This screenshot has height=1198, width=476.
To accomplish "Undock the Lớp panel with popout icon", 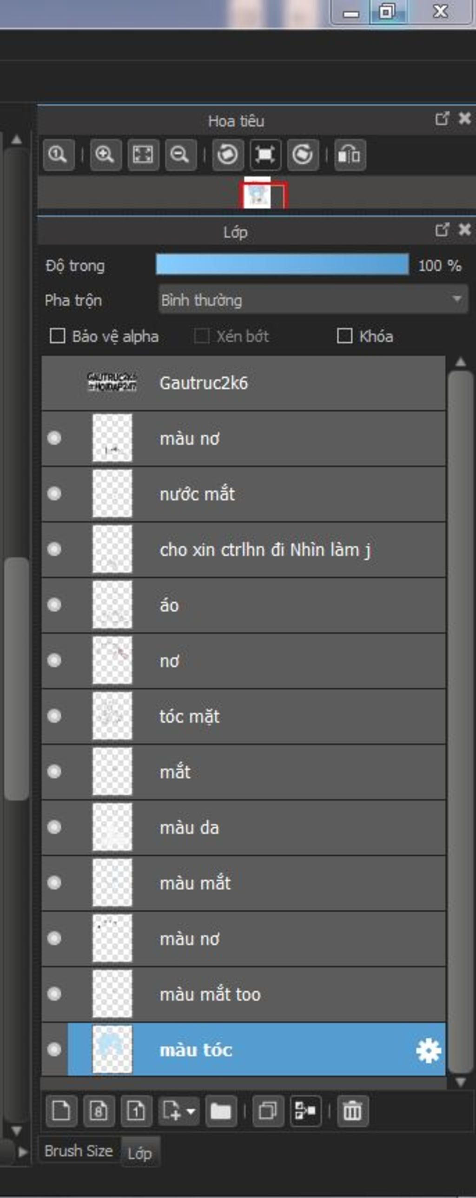I will 442,230.
